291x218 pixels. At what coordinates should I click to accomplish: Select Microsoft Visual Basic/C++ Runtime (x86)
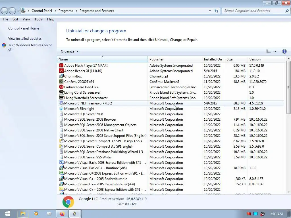pos(171,168)
